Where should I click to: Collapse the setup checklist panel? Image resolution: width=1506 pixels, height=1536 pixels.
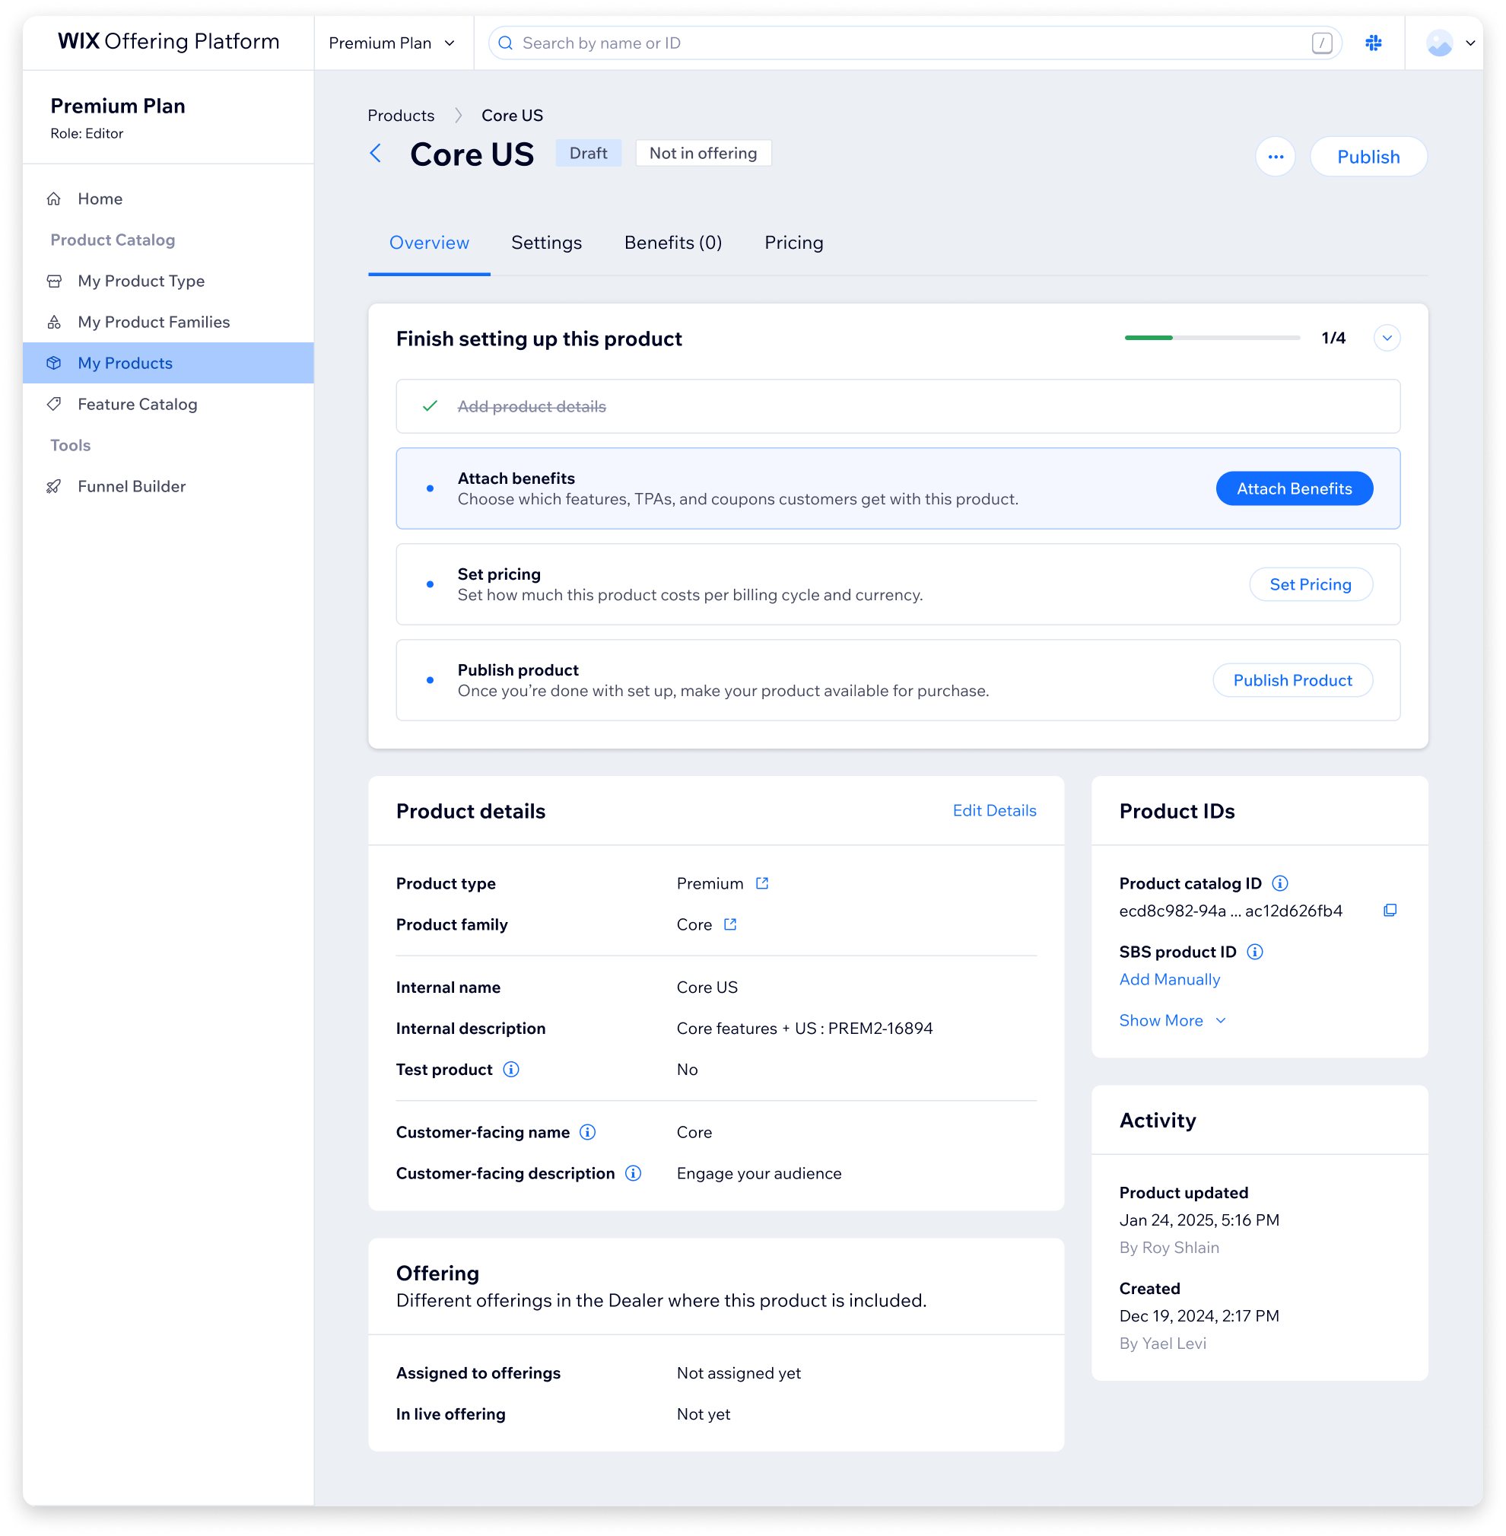pos(1387,338)
